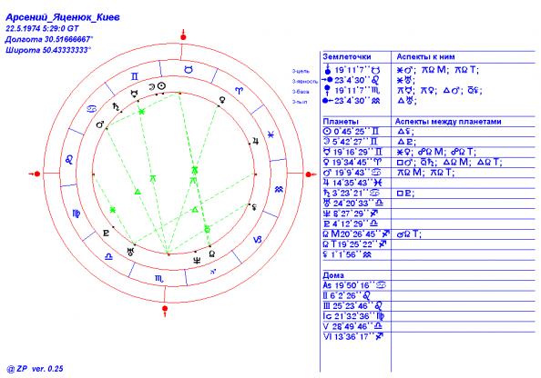Select the Землеточки table header
Viewport: 541px width, 378px height.
(x=347, y=57)
